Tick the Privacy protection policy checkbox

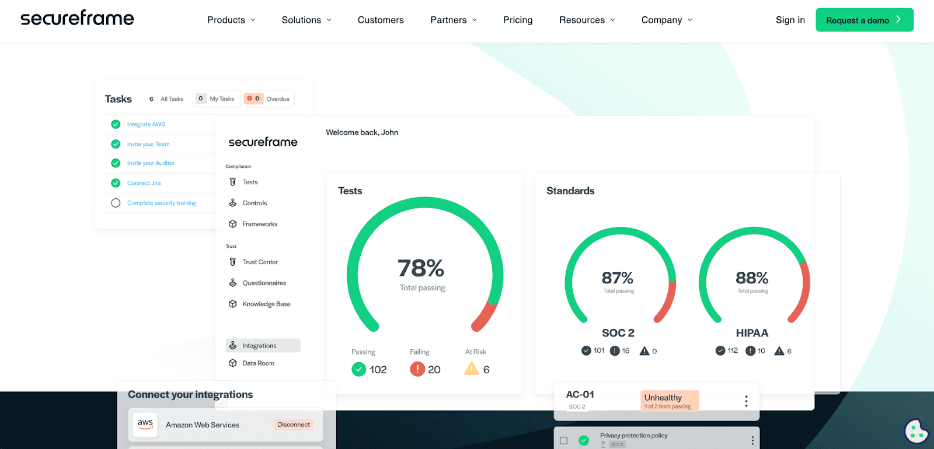click(563, 440)
